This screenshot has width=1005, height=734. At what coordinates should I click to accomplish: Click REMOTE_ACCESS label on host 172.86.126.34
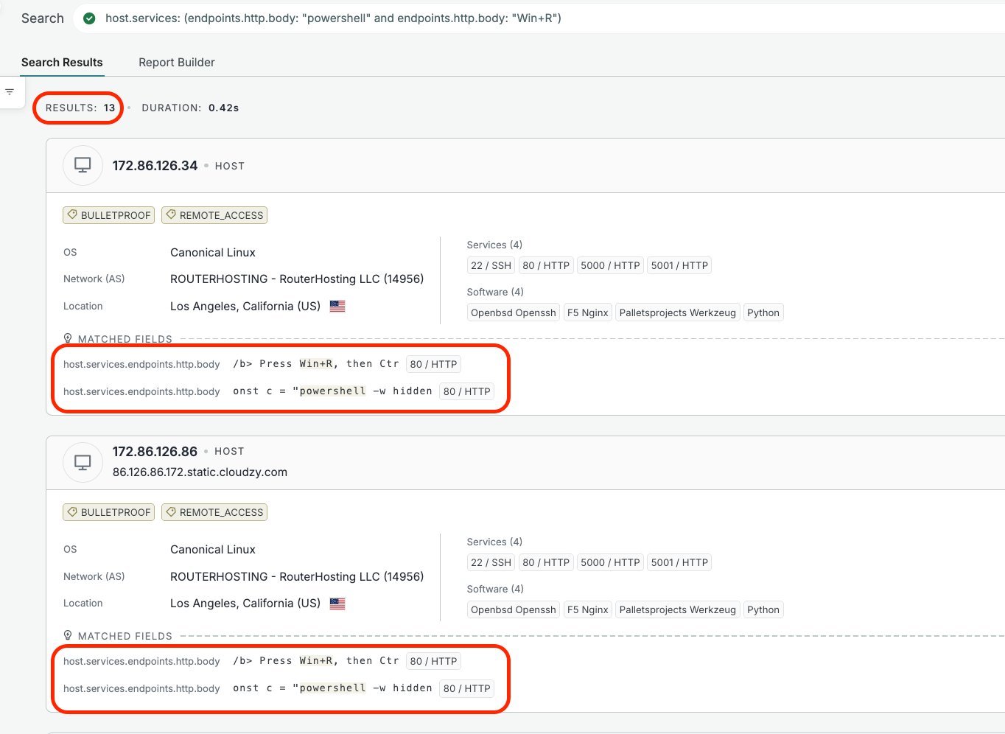[214, 215]
